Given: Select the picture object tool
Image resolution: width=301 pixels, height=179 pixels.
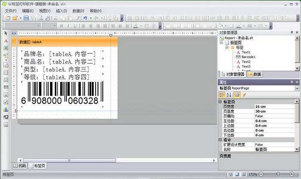Looking at the screenshot, I should click(6, 48).
